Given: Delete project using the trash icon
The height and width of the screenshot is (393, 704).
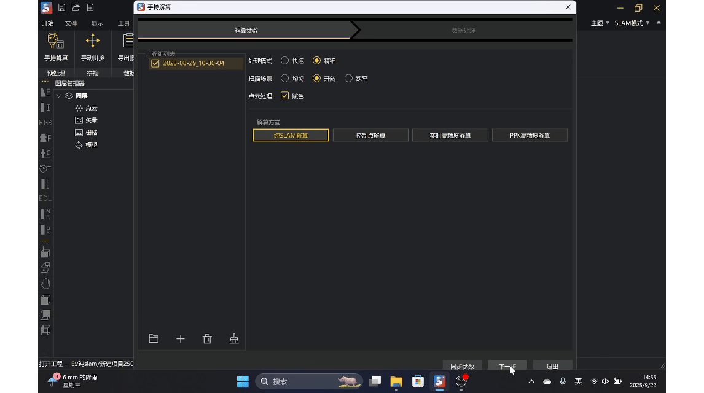Looking at the screenshot, I should (207, 339).
